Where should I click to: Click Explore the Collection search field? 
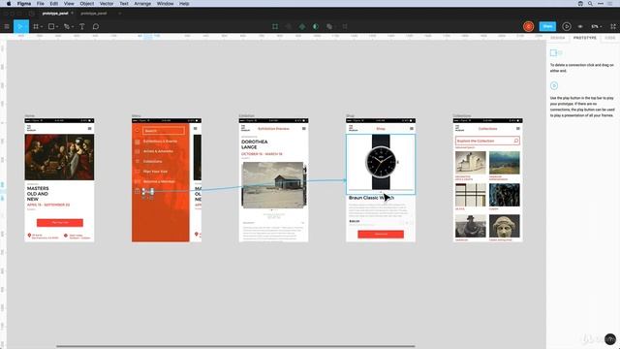click(x=487, y=141)
